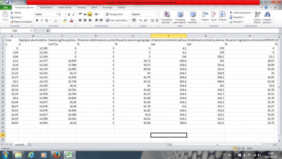Image resolution: width=282 pixels, height=159 pixels.
Task: Center text horizontally
Action: tap(85, 20)
